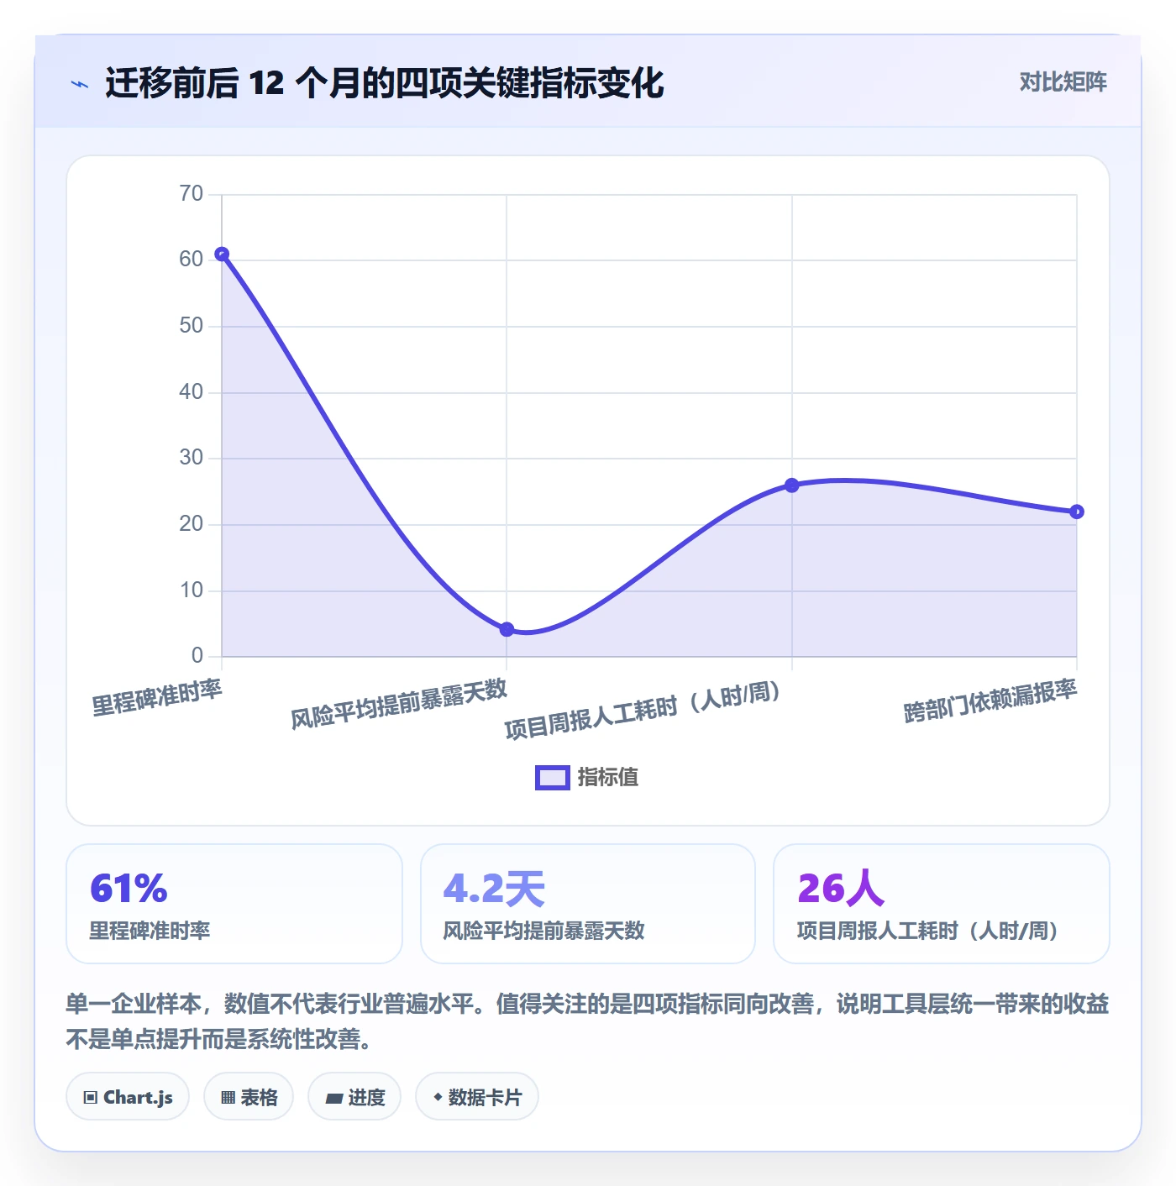Click the y-axis value 10
The height and width of the screenshot is (1186, 1176).
[x=192, y=590]
